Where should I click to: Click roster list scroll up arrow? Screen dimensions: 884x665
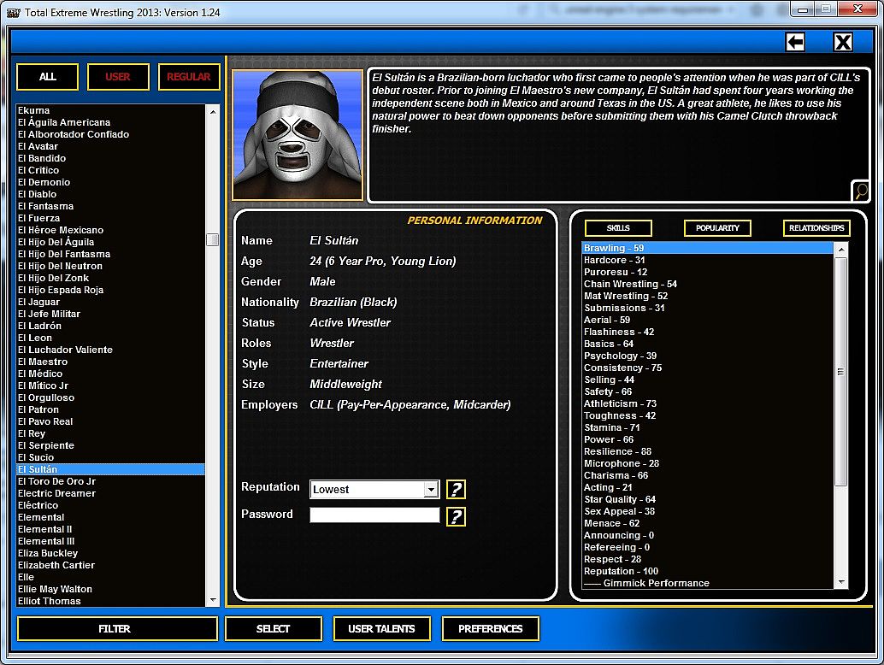(213, 112)
